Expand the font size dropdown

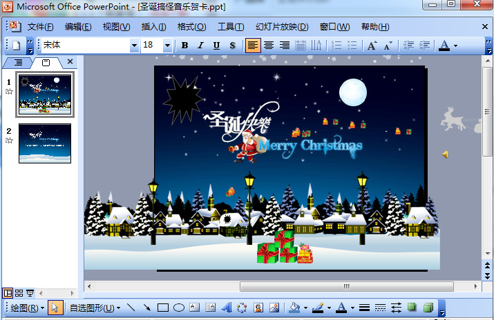[x=167, y=46]
